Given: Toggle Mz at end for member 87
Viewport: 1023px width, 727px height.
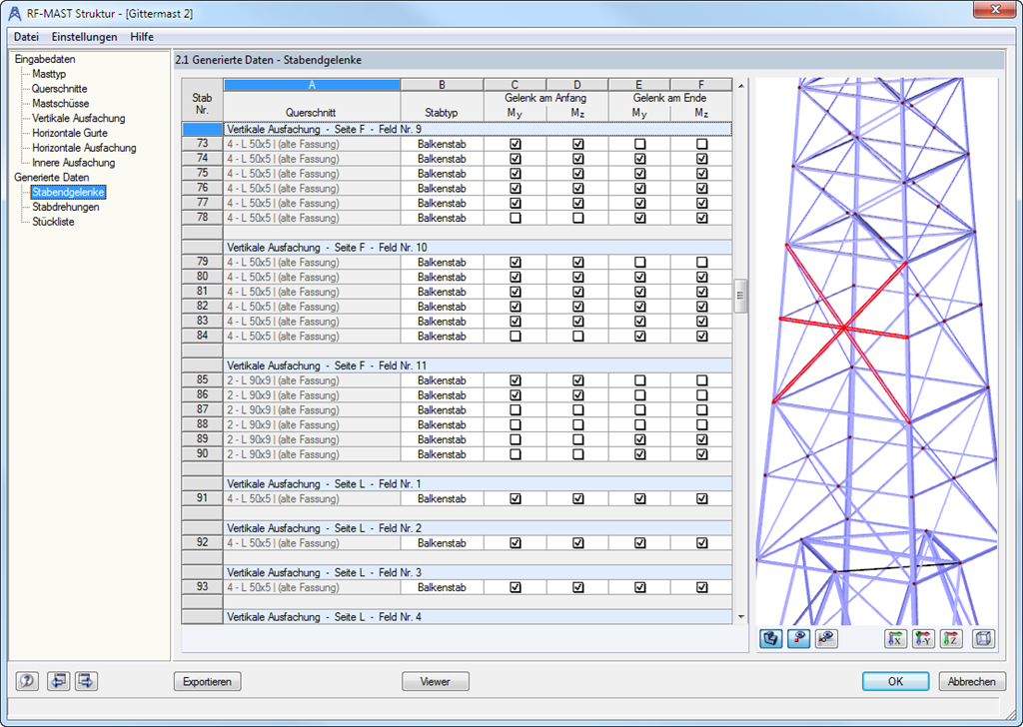Looking at the screenshot, I should tap(702, 410).
